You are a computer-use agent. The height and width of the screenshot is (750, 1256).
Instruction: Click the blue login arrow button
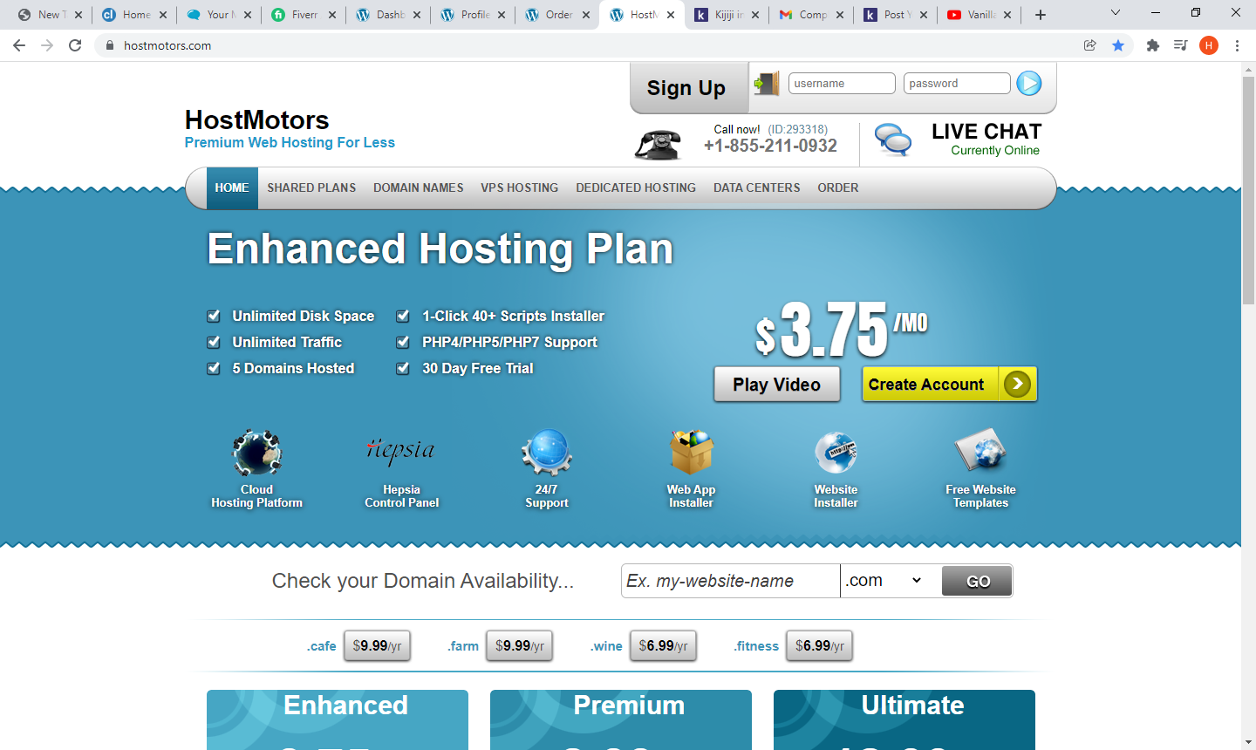click(1029, 84)
